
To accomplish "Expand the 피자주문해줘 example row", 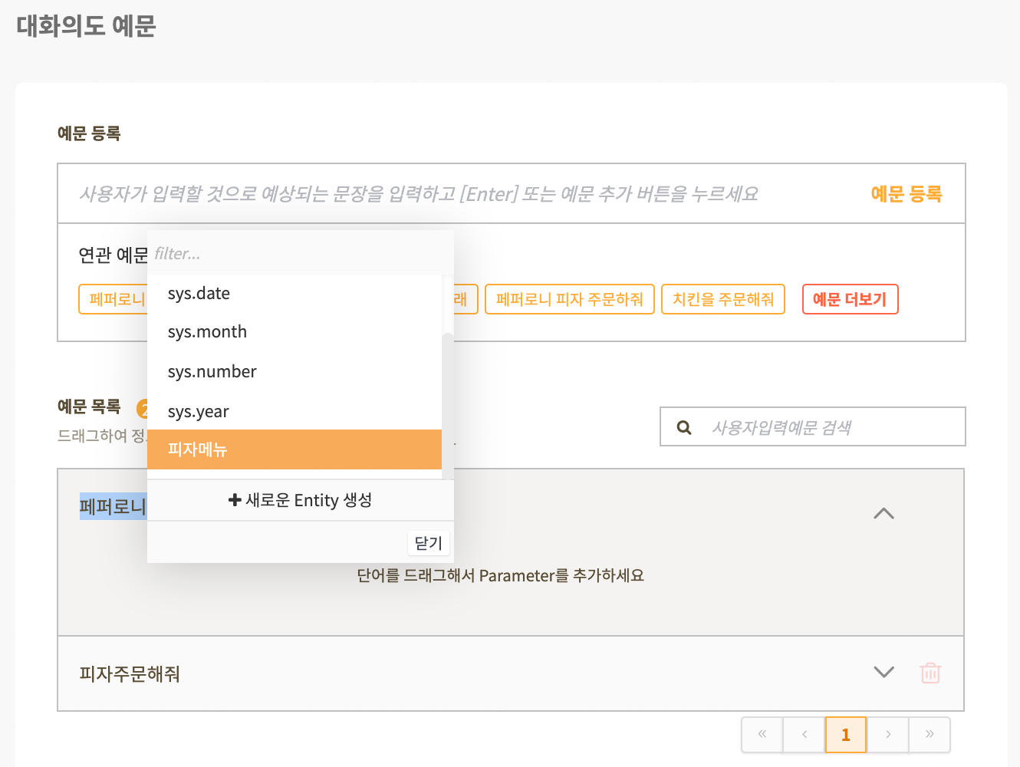I will [x=884, y=672].
